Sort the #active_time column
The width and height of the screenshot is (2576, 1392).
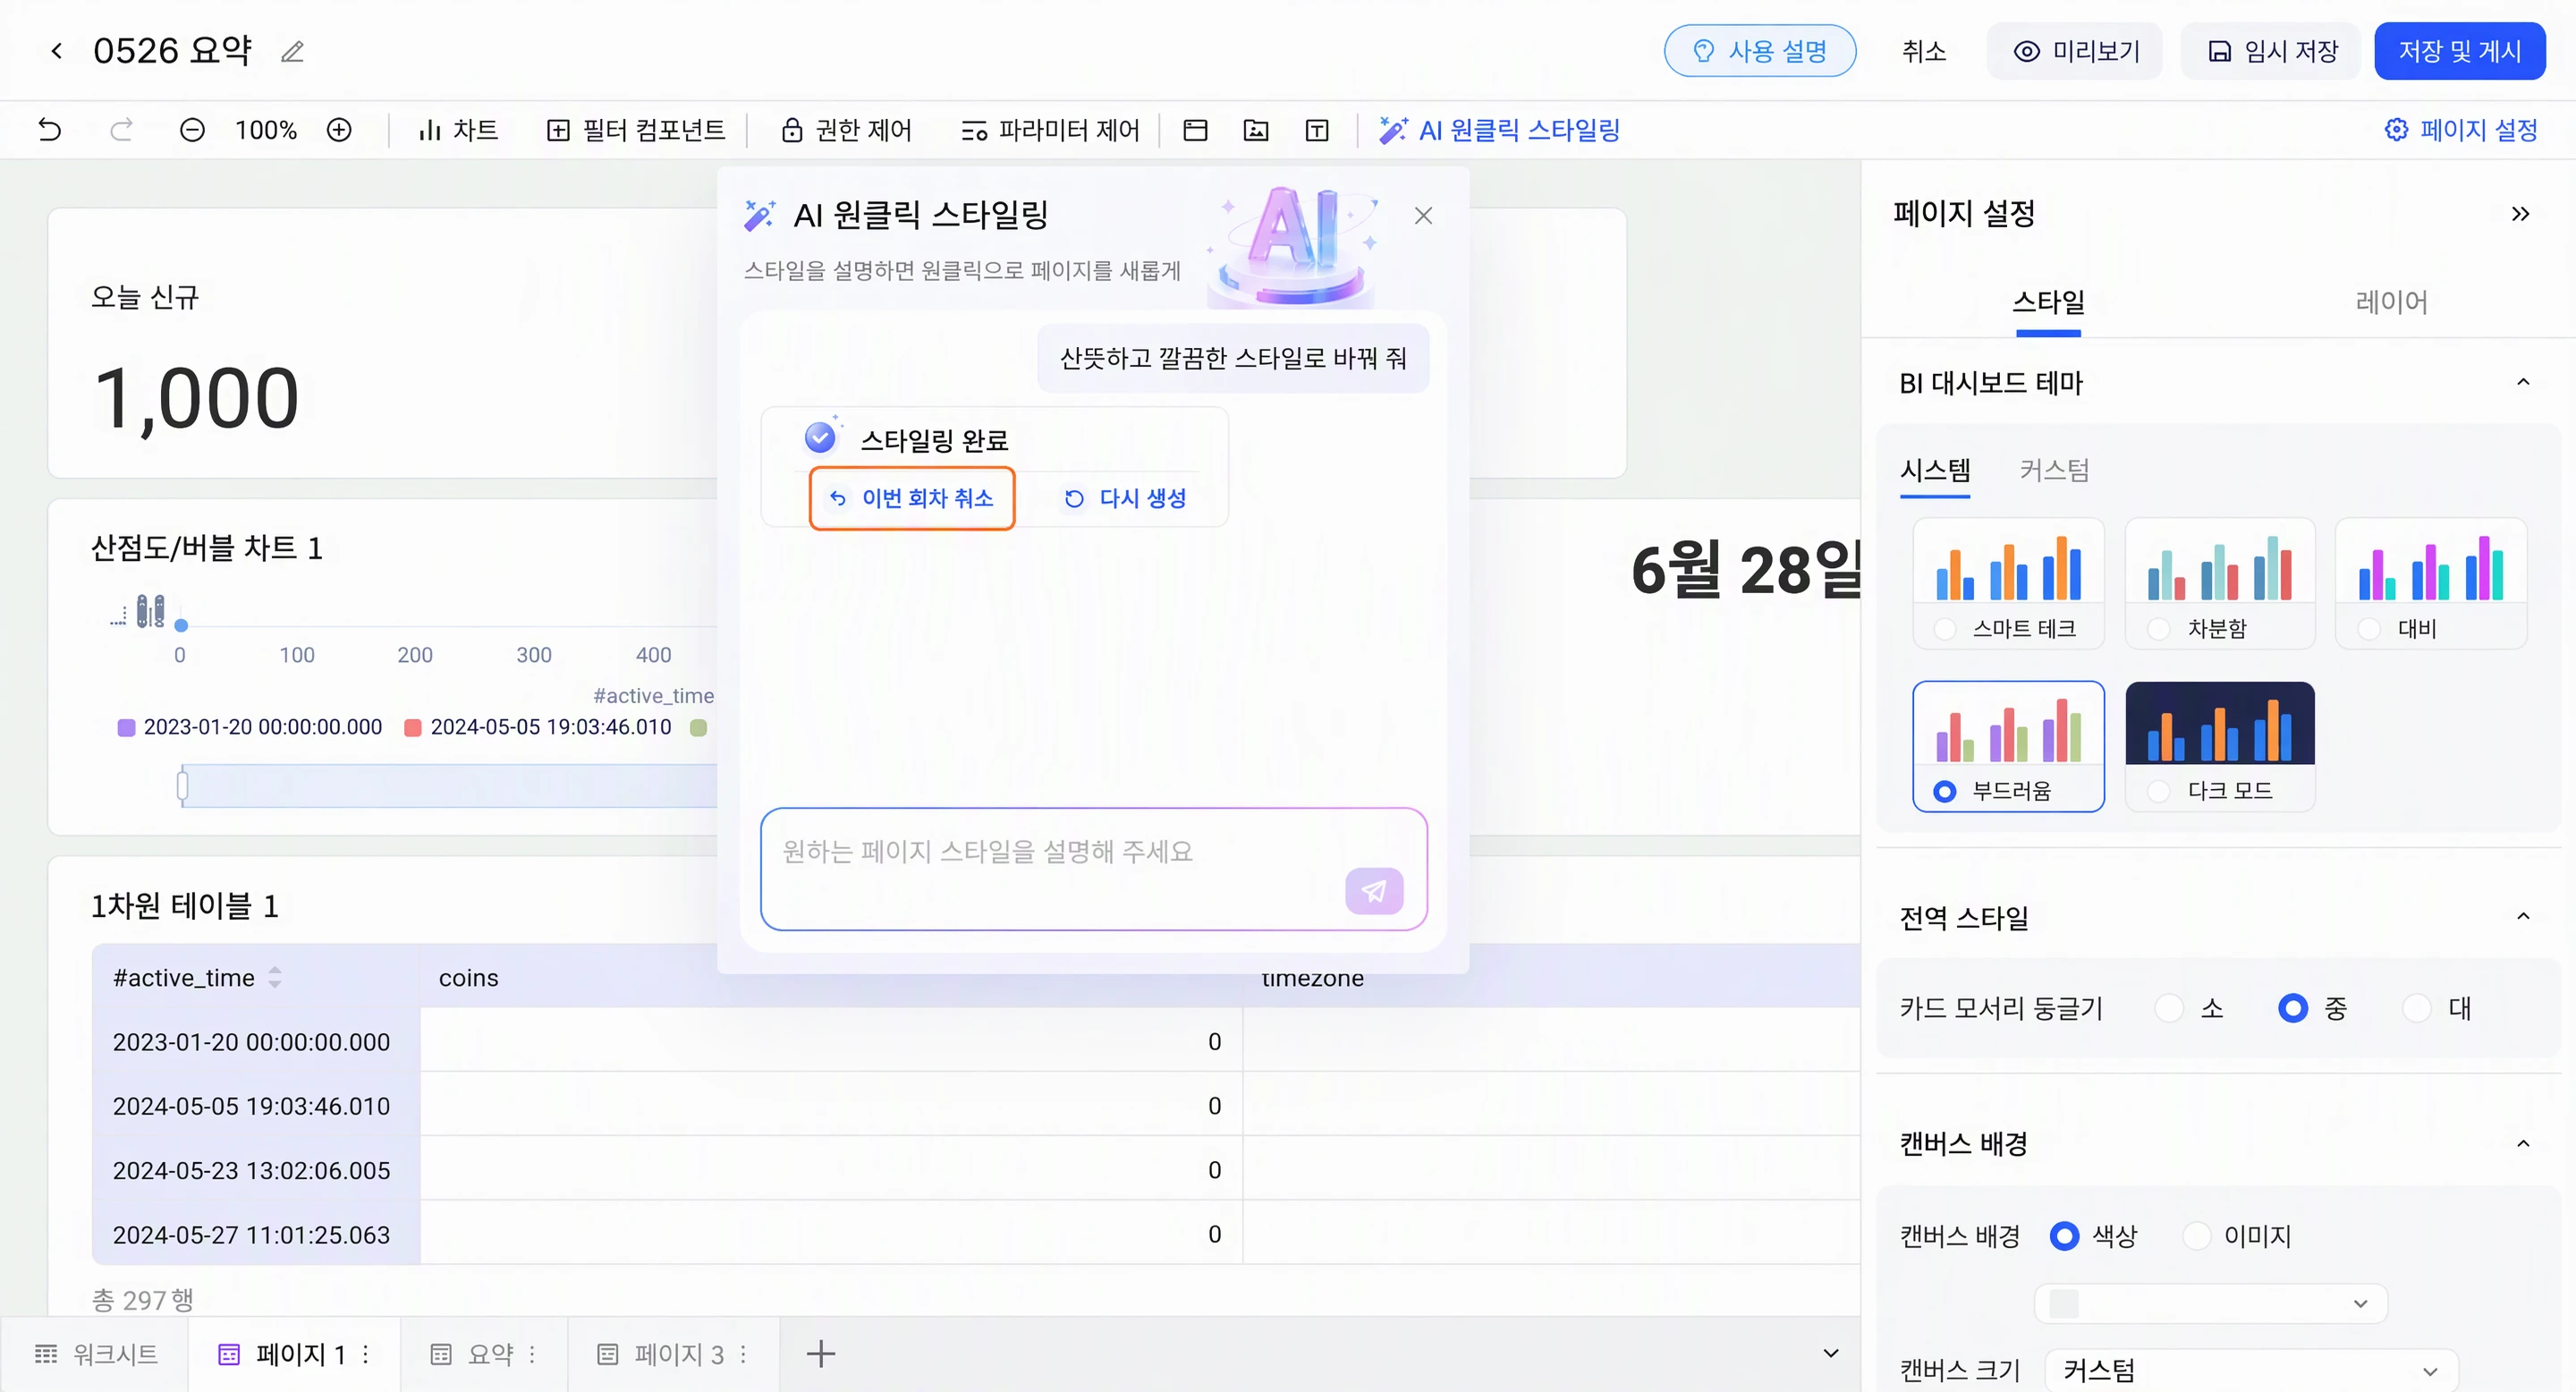275,978
